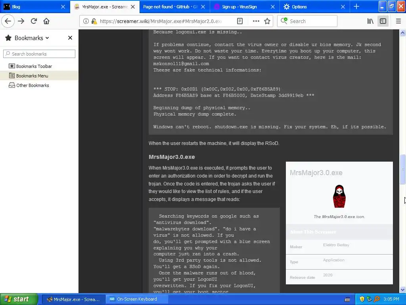Open a new tab with plus button
Image resolution: width=406 pixels, height=305 pixels.
[x=356, y=6]
